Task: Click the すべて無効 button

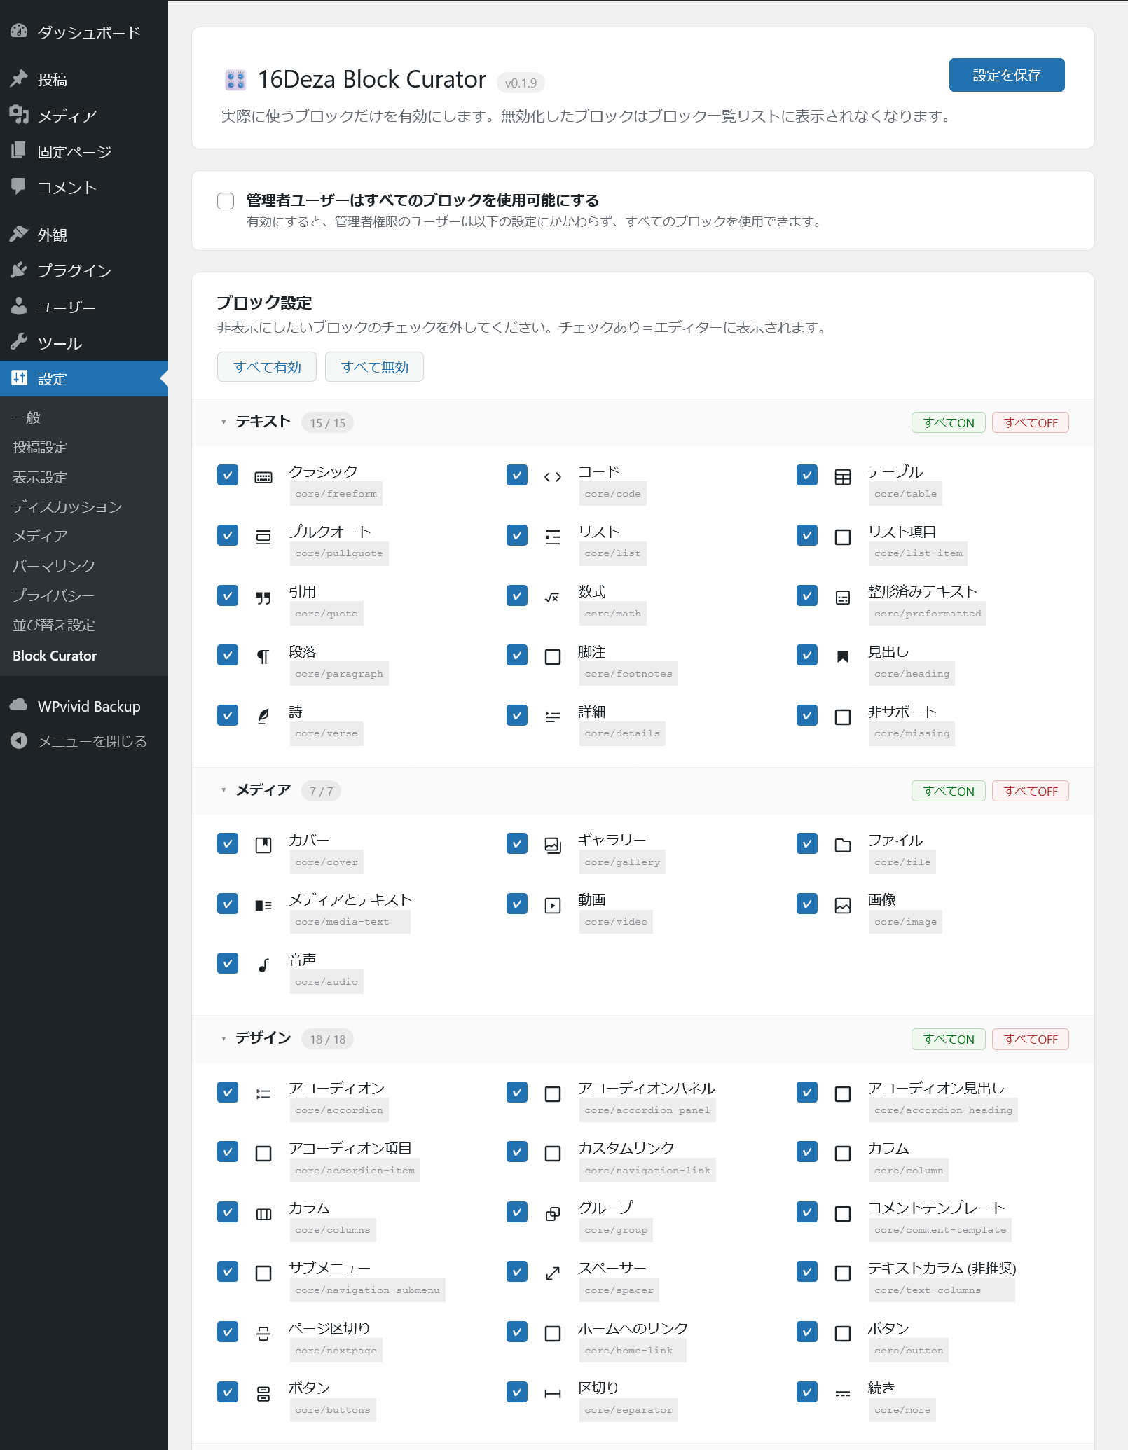Action: 374,367
